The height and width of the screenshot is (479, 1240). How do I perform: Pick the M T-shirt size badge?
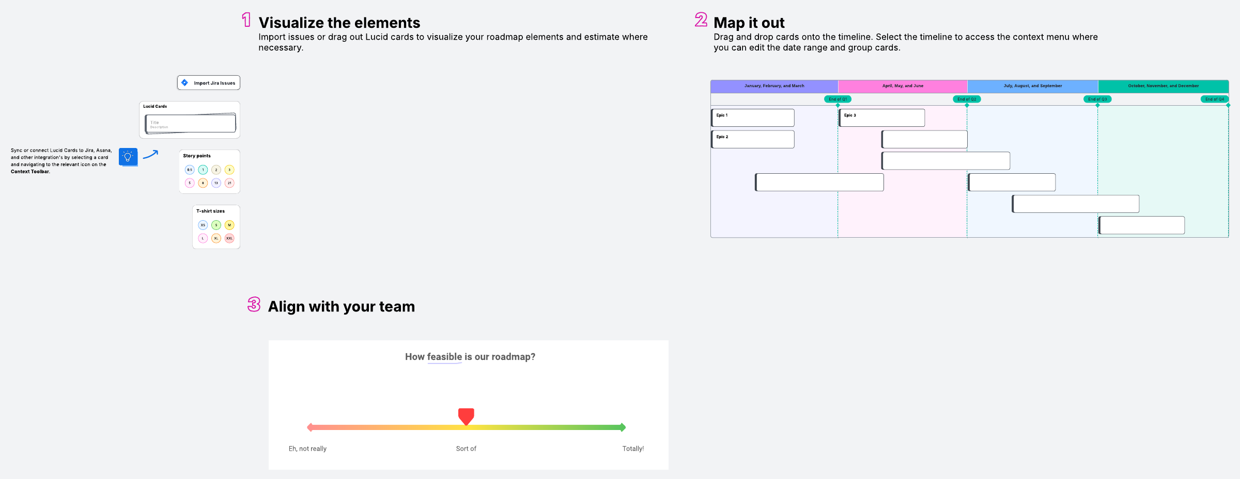click(x=229, y=225)
